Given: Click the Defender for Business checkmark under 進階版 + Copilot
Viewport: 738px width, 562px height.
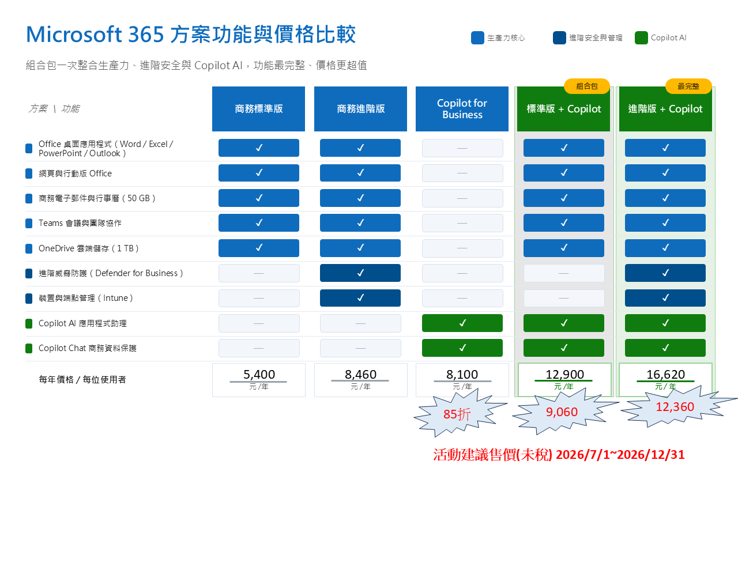Looking at the screenshot, I should pyautogui.click(x=665, y=273).
